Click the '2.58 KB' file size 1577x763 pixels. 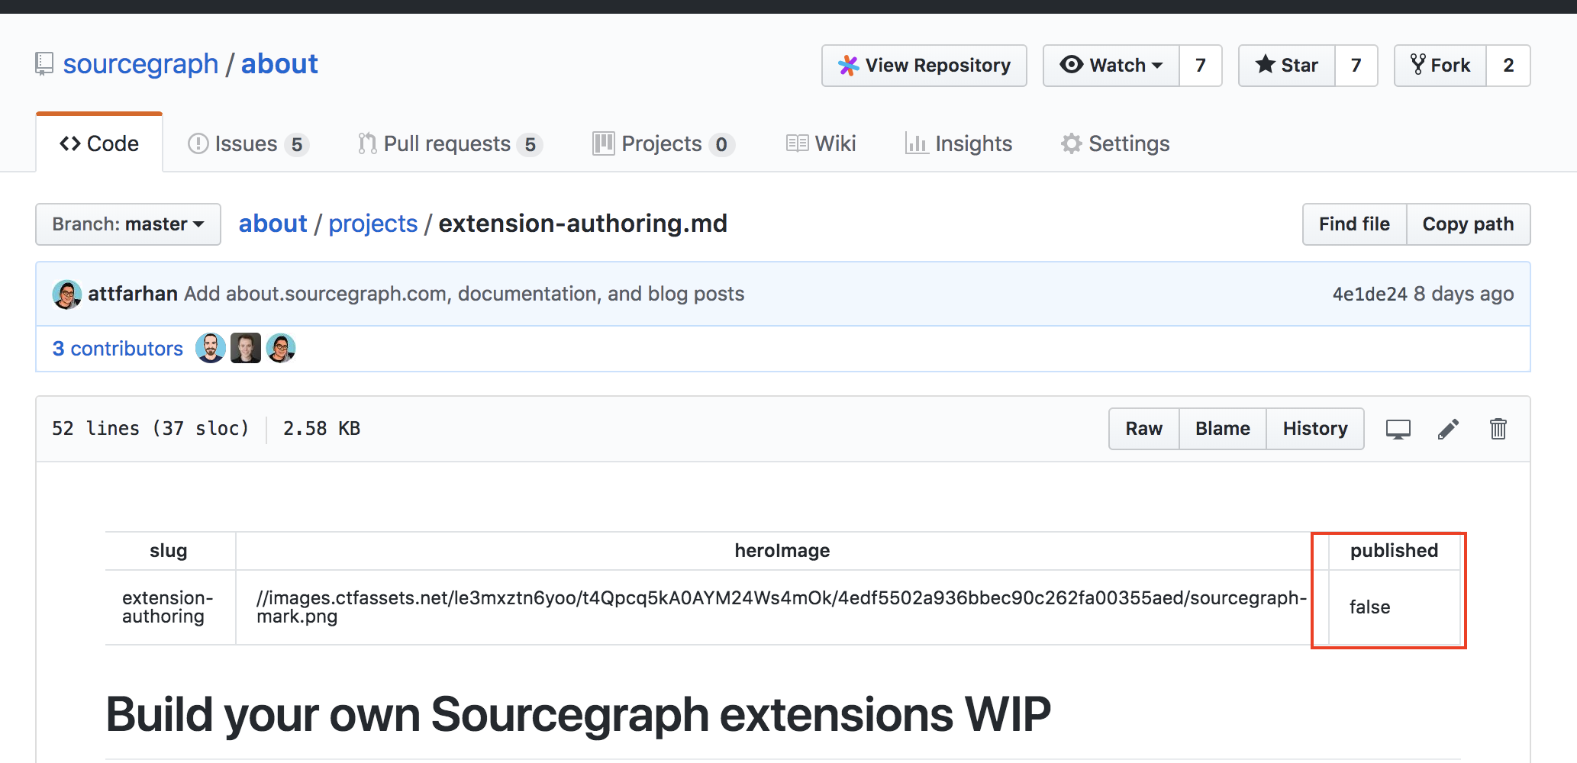click(x=321, y=429)
